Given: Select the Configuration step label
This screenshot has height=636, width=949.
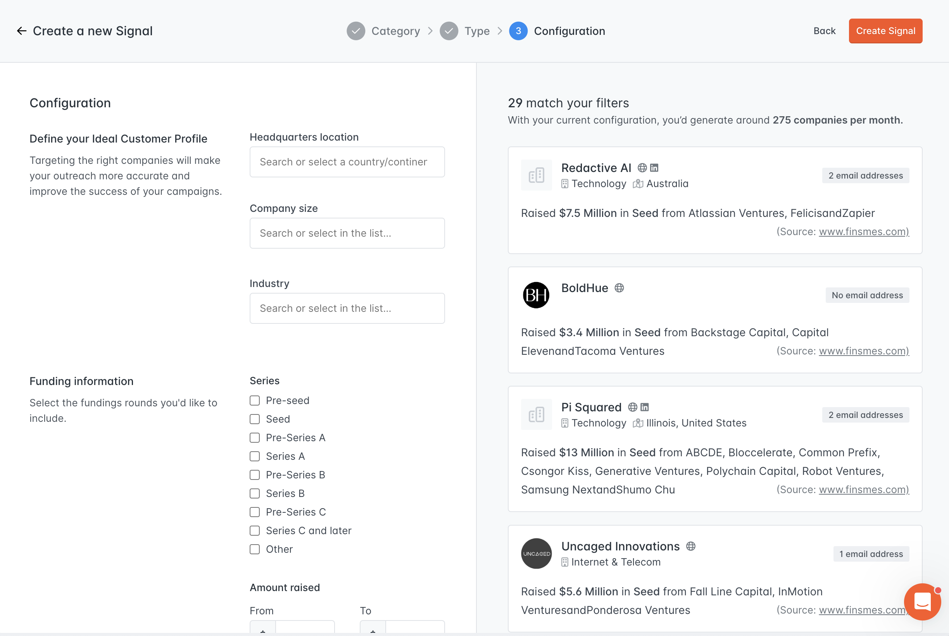Looking at the screenshot, I should [569, 31].
